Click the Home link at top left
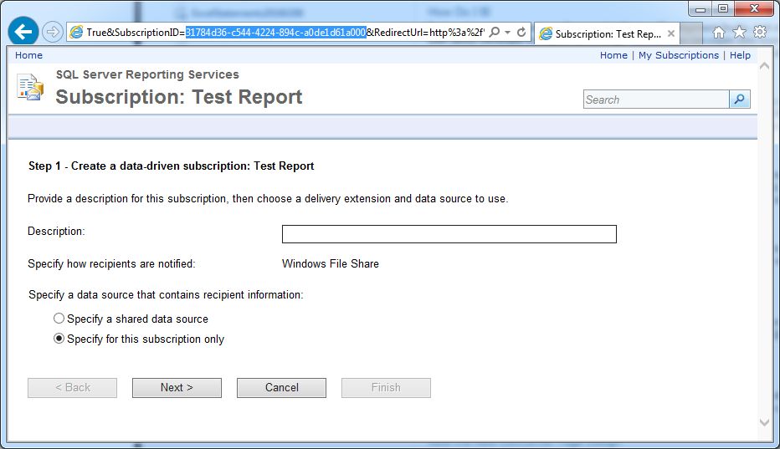 (x=28, y=55)
